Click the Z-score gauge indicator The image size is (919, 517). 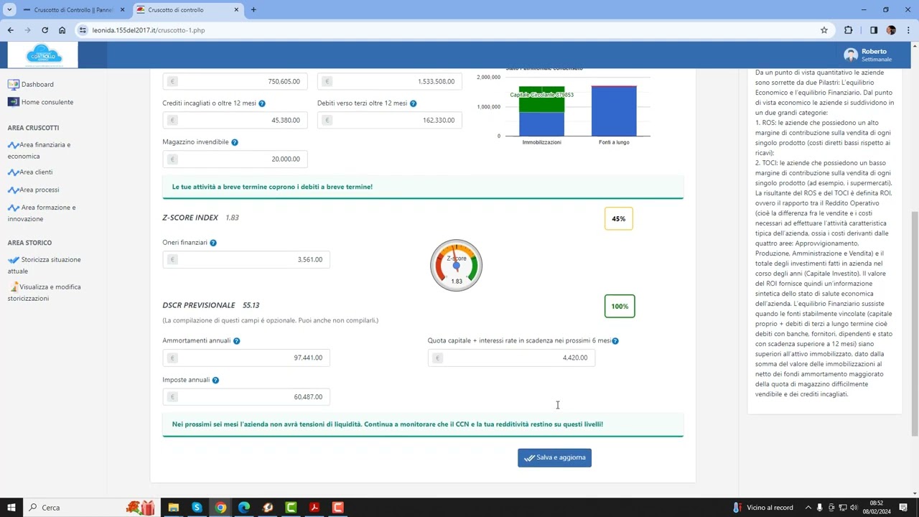(x=456, y=266)
